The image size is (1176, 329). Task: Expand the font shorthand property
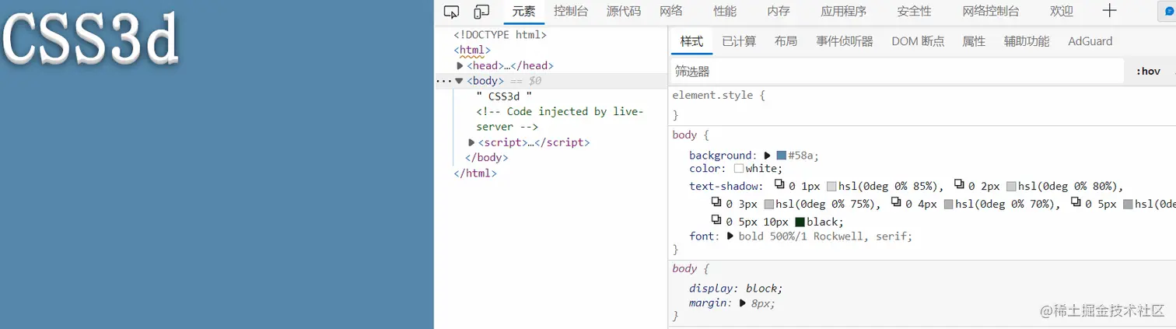(730, 236)
